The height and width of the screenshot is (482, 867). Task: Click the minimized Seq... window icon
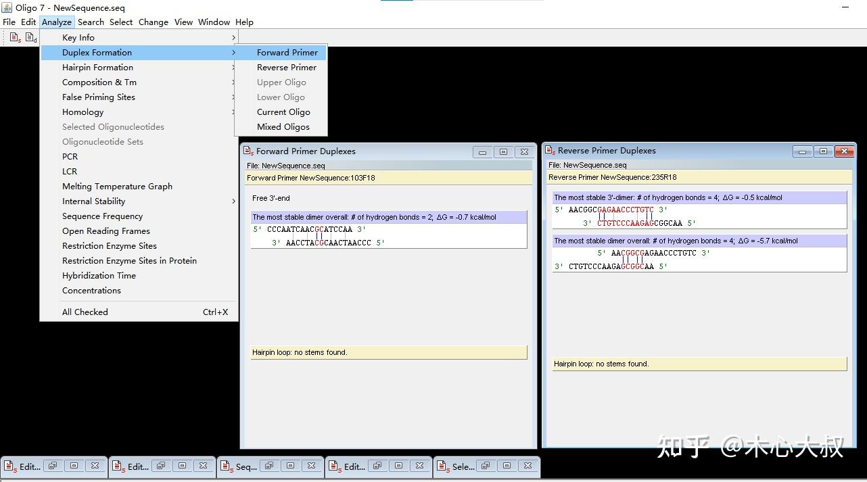[x=227, y=466]
